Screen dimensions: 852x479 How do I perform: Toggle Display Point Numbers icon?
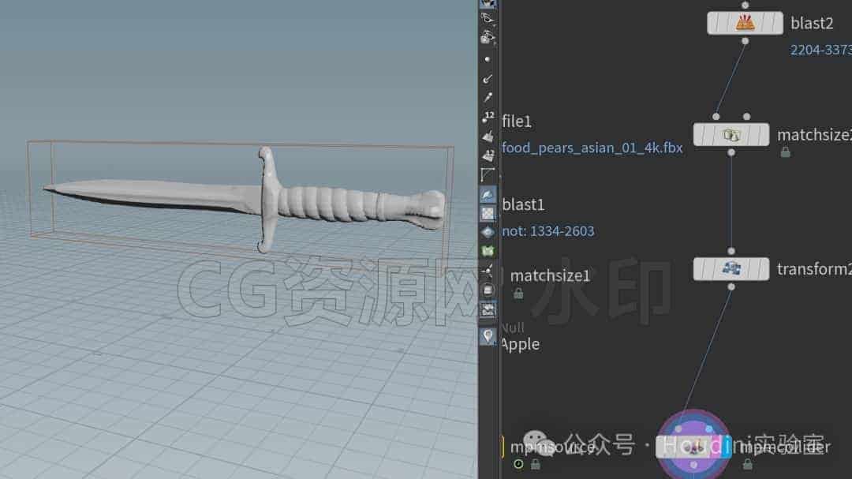point(488,117)
